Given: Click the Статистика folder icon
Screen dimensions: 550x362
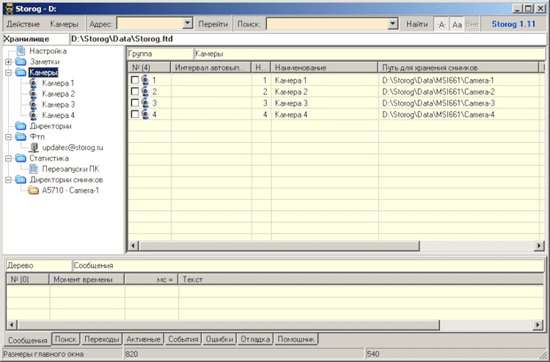Looking at the screenshot, I should click(21, 158).
